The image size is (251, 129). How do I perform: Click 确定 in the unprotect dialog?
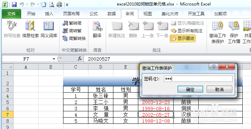click(190, 89)
